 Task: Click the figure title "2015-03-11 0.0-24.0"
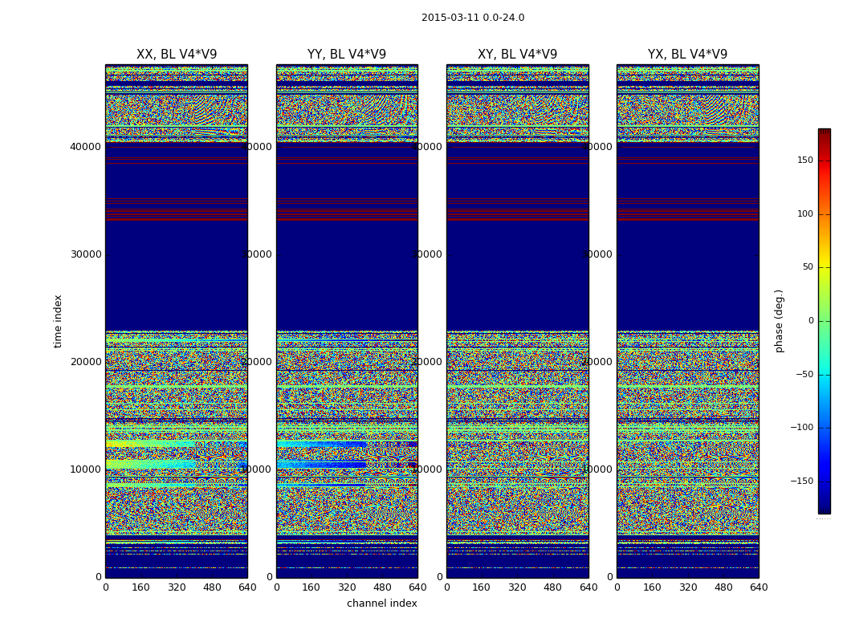pos(473,18)
